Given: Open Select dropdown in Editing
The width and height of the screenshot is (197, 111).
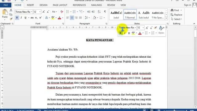Looking at the screenshot, I should [x=176, y=19].
